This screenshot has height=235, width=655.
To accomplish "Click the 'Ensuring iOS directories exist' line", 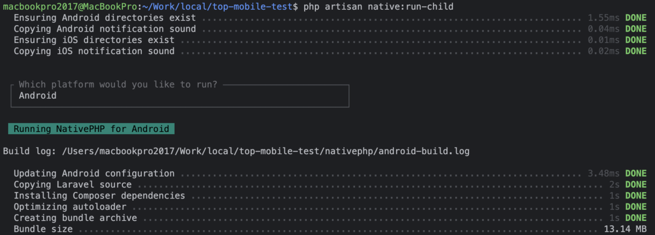I will pyautogui.click(x=94, y=40).
